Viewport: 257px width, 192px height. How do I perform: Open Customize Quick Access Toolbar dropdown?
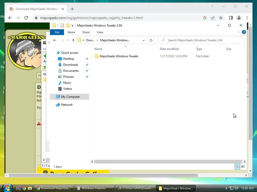tap(72, 26)
